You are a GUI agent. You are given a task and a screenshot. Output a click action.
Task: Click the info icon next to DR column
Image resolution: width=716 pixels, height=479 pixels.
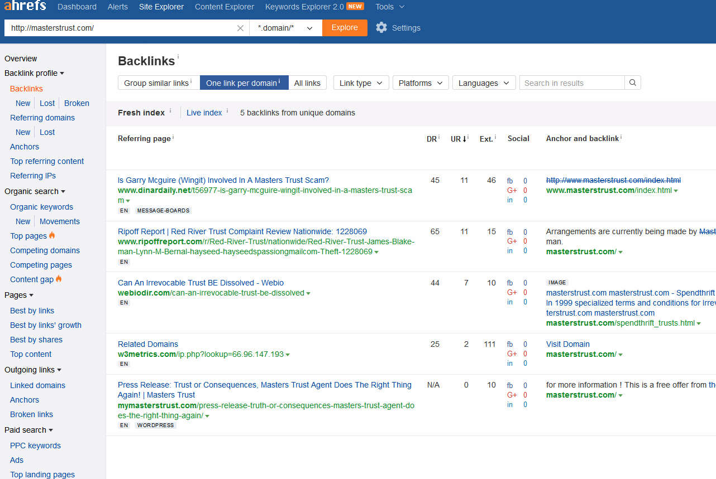[439, 137]
